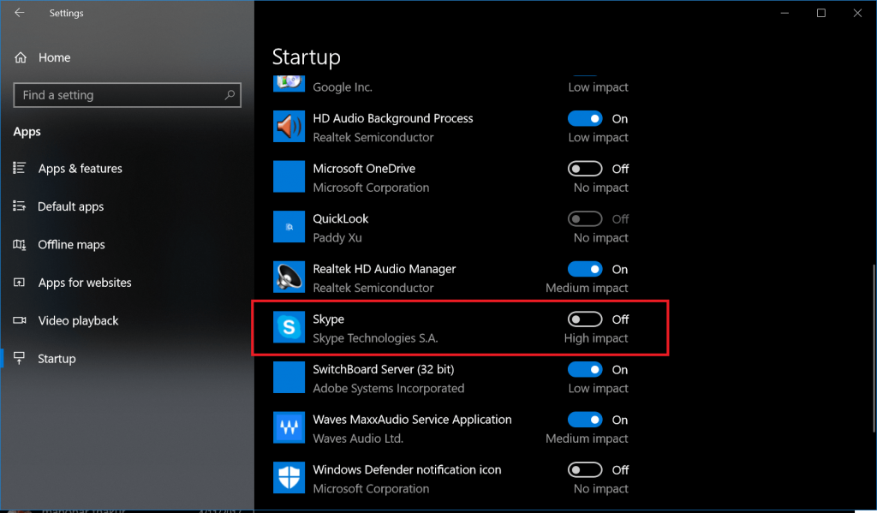Turn off HD Audio Background Process startup
Viewport: 877px width, 513px height.
585,118
